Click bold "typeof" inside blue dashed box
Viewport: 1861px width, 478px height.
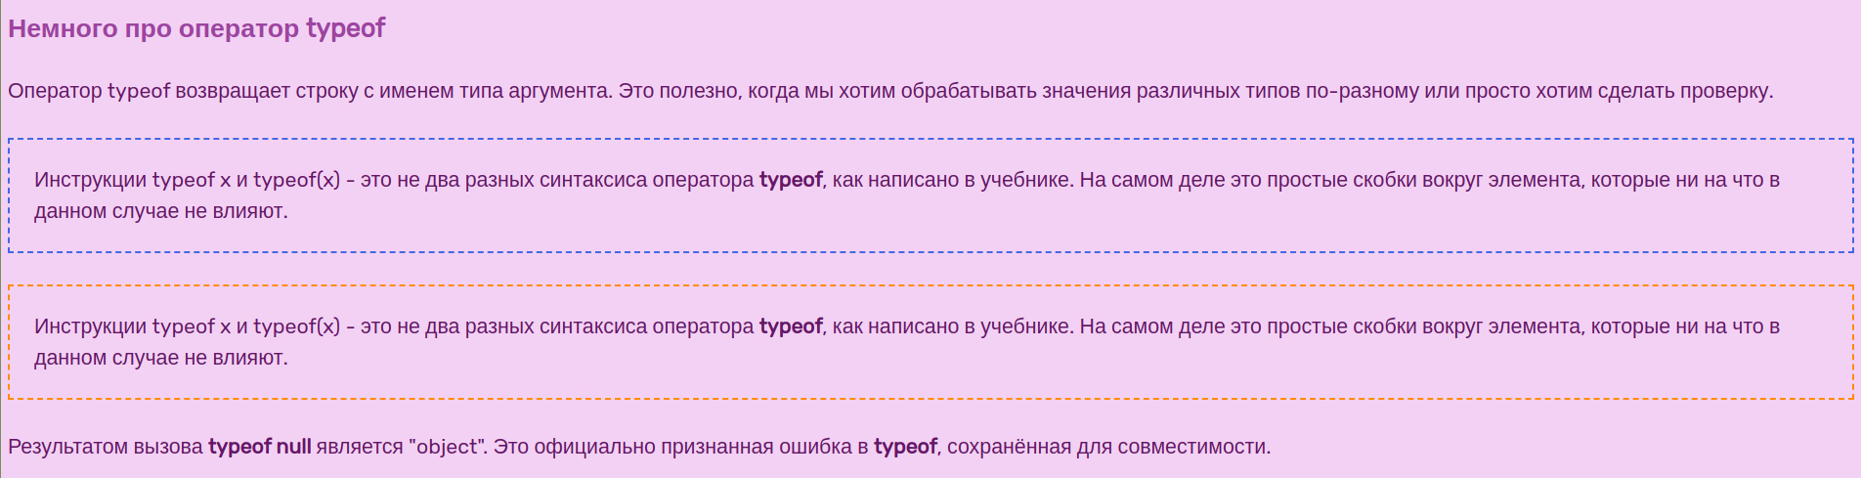point(791,180)
